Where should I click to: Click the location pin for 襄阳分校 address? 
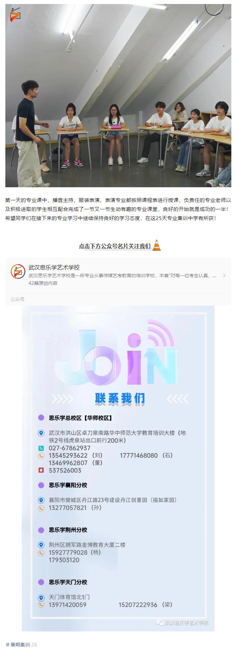[x=41, y=500]
